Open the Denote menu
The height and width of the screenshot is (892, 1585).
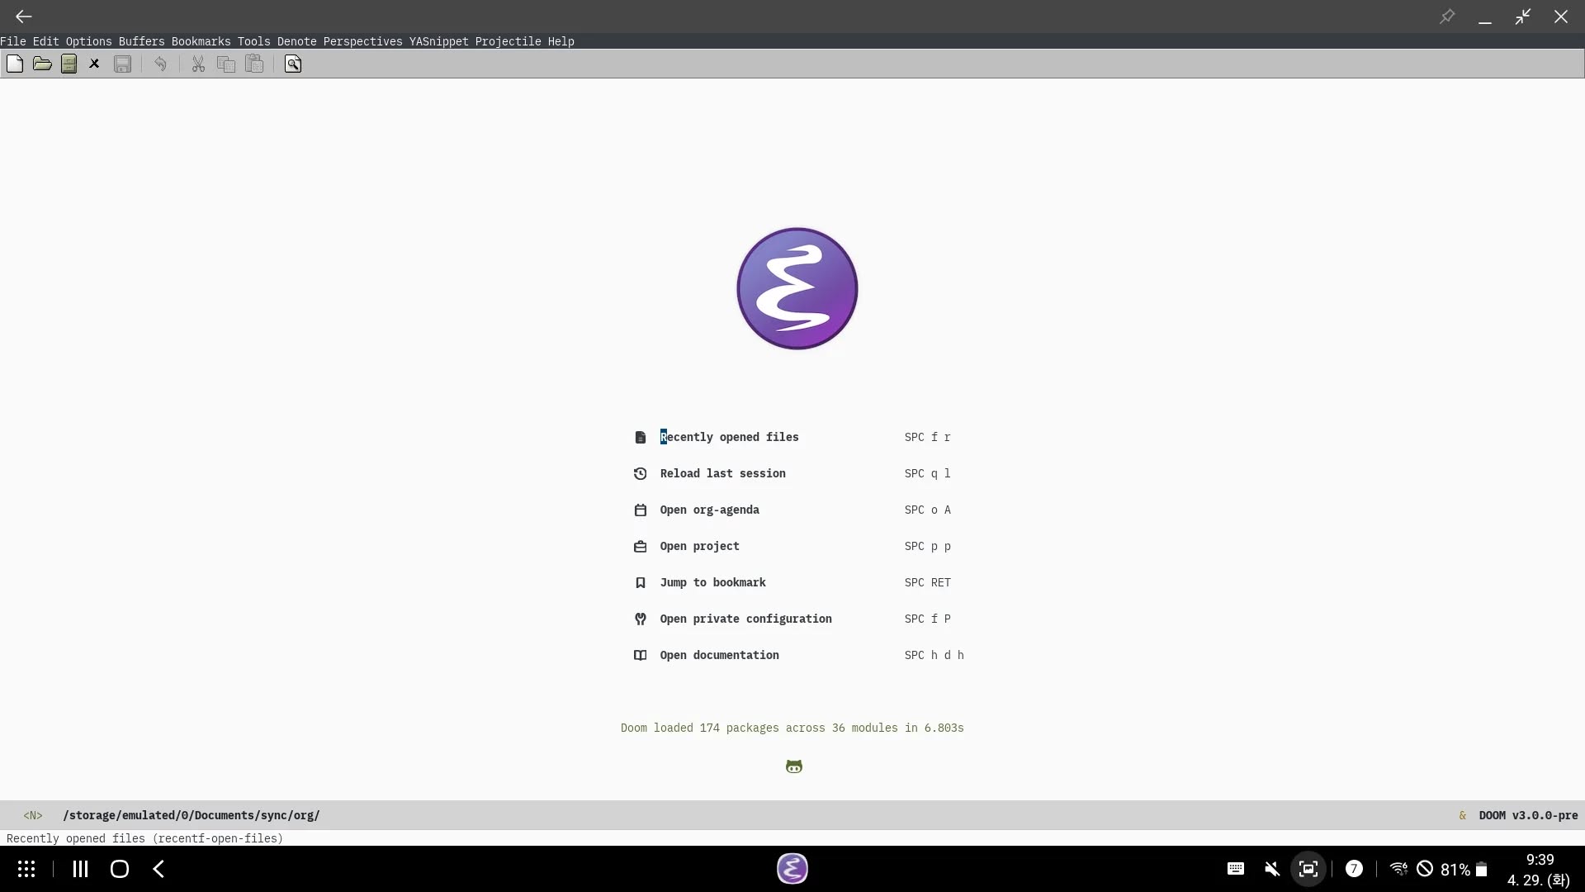tap(296, 41)
